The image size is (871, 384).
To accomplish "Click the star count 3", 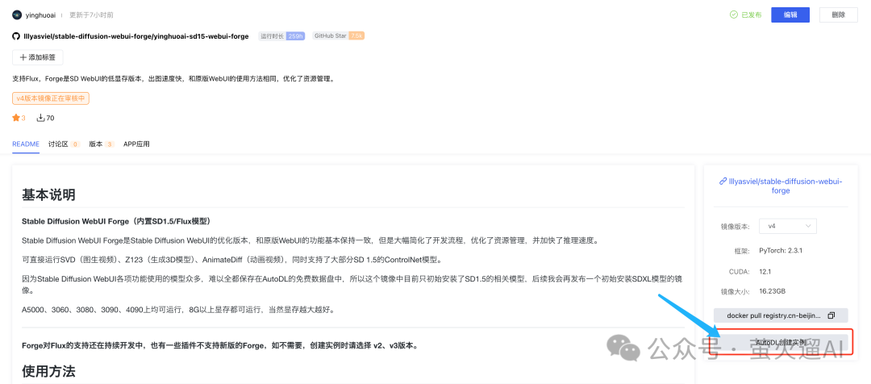I will point(23,118).
